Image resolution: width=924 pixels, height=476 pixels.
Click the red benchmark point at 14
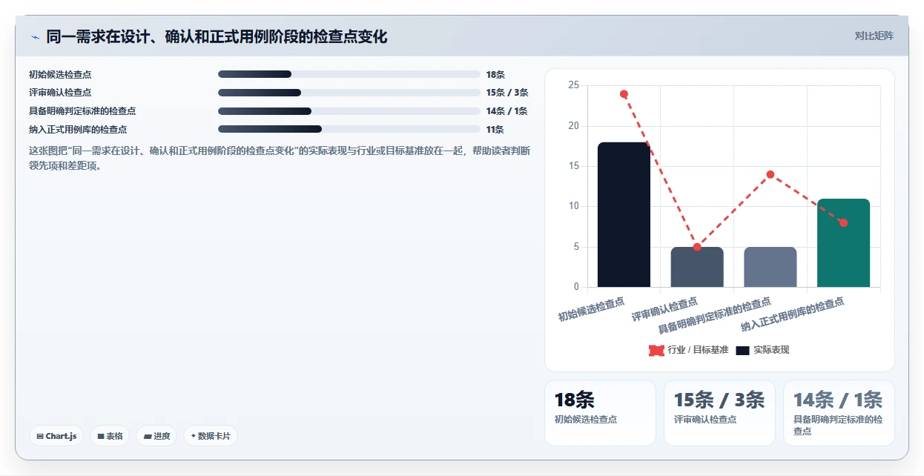point(770,174)
